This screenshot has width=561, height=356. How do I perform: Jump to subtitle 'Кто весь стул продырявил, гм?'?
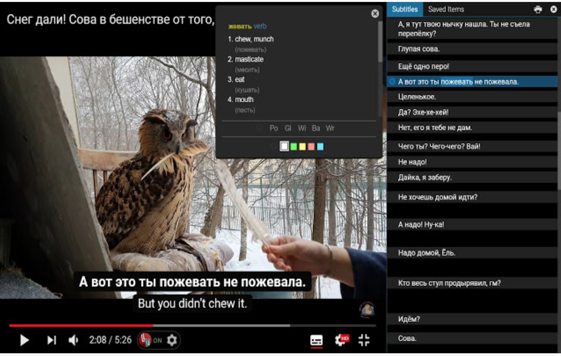tap(472, 283)
